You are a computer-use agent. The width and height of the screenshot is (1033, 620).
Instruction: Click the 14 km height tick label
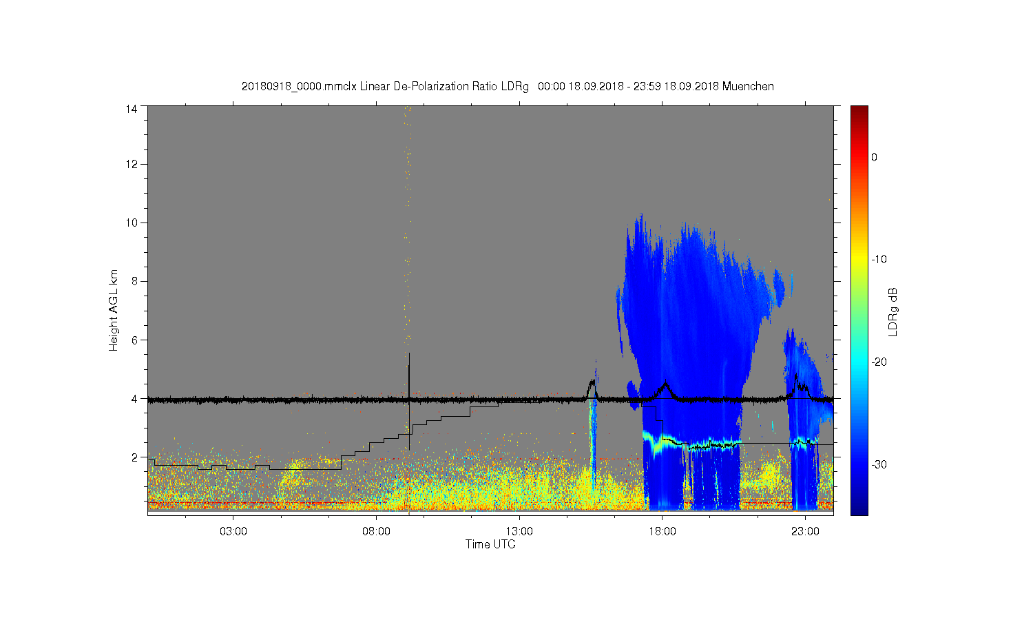[x=132, y=109]
